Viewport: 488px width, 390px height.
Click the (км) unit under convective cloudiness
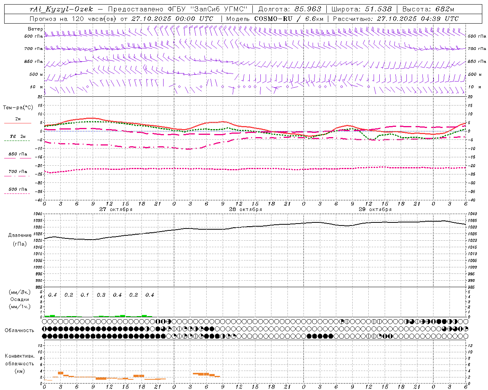coord(20,371)
